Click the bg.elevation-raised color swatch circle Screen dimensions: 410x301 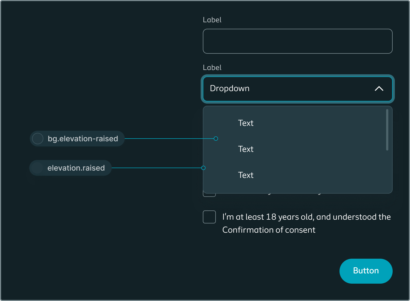tap(38, 139)
